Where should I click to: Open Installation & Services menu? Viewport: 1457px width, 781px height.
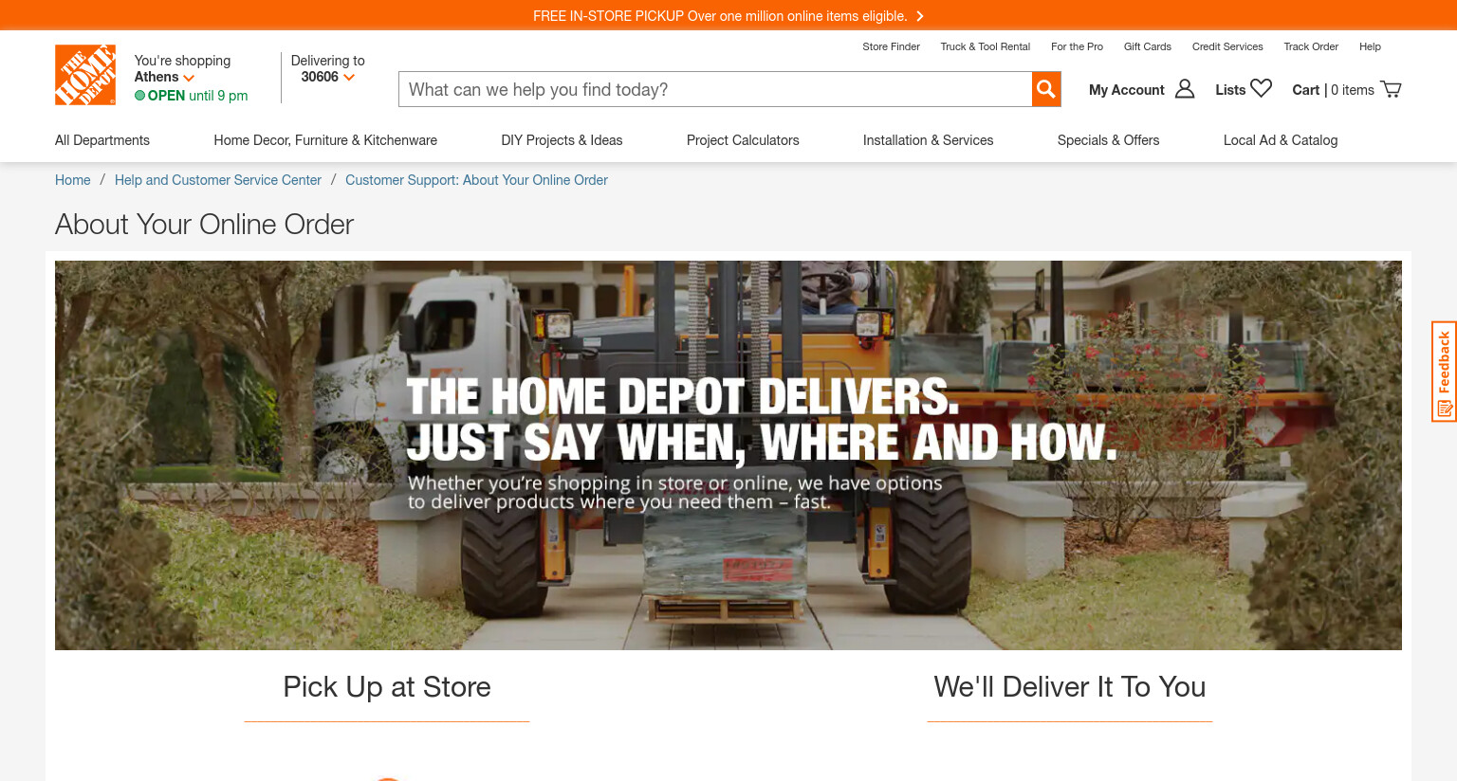click(x=928, y=140)
